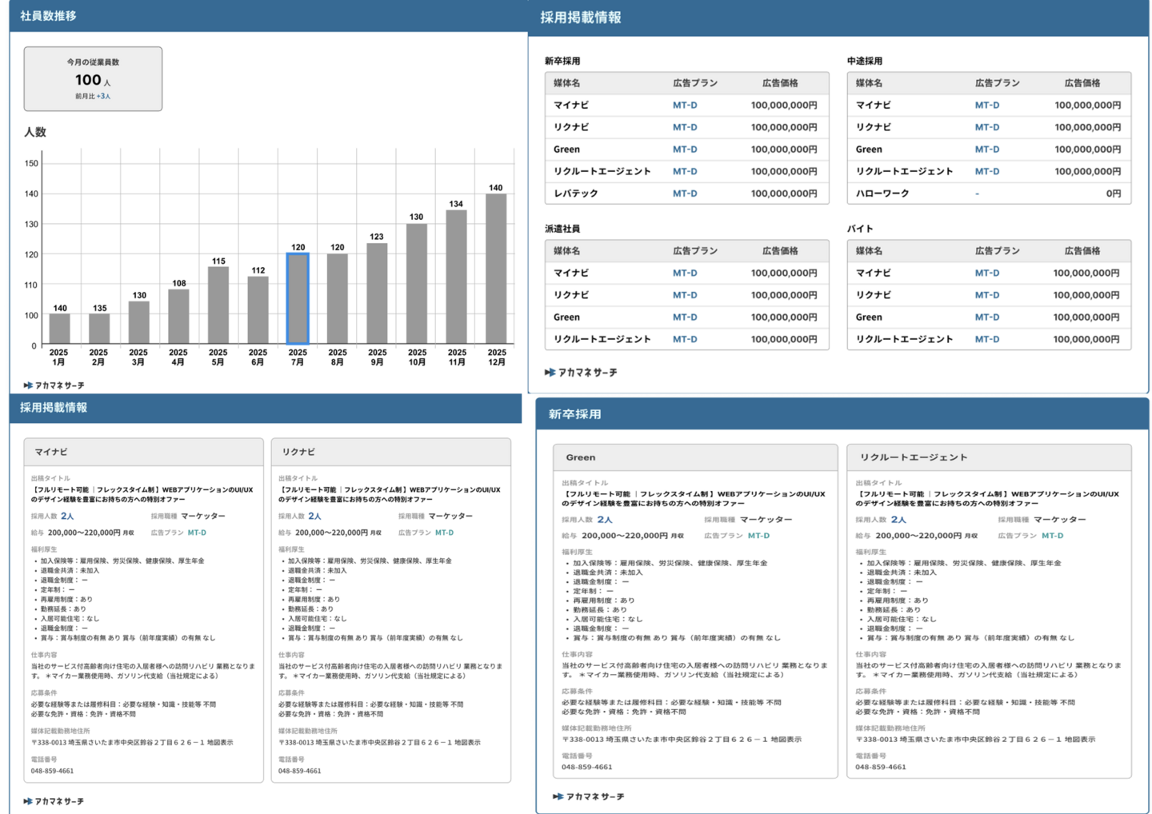This screenshot has width=1152, height=814.
Task: Click the アカマネサーチ logo below the 派遣社員 table
Action: (x=581, y=373)
